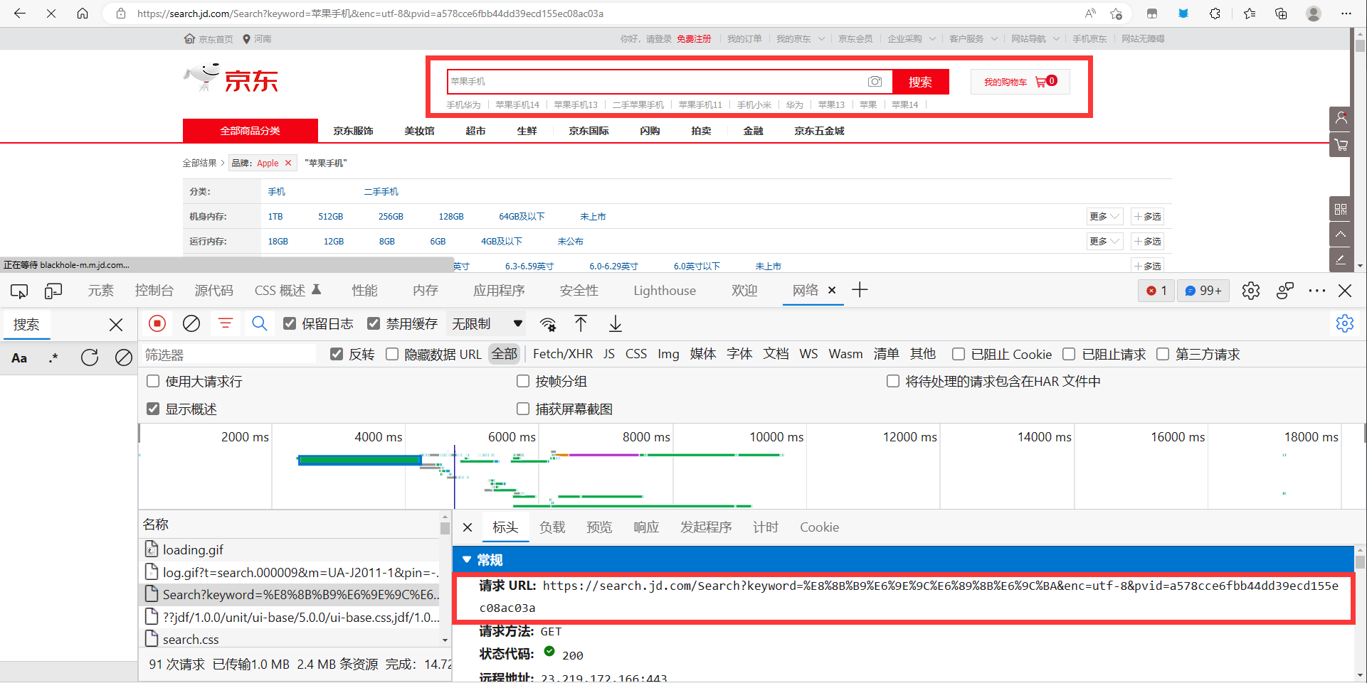Screen dimensions: 1367x683
Task: Toggle the regular expression .* button
Action: pos(53,358)
